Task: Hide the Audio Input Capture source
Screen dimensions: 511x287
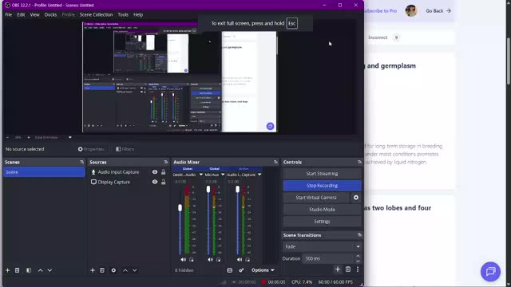Action: tap(155, 172)
